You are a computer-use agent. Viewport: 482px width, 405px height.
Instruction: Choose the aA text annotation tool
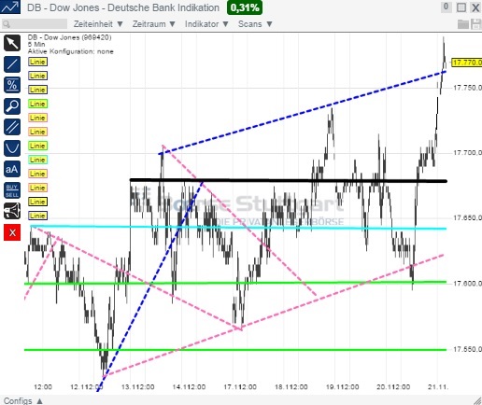click(x=12, y=169)
